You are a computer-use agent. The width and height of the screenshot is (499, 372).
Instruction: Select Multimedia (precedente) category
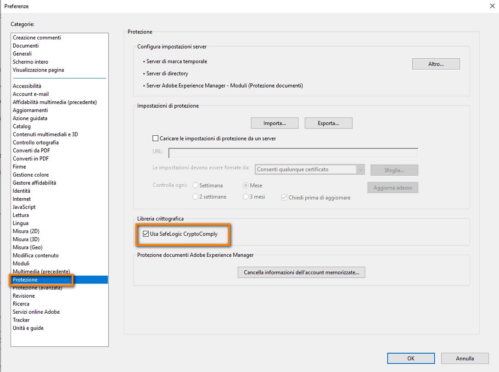click(x=41, y=272)
